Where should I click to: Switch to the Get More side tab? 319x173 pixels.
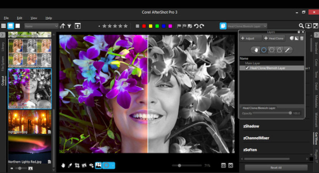316,138
